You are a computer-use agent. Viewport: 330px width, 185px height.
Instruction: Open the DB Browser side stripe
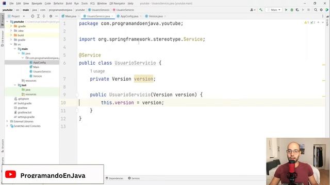pyautogui.click(x=2, y=39)
